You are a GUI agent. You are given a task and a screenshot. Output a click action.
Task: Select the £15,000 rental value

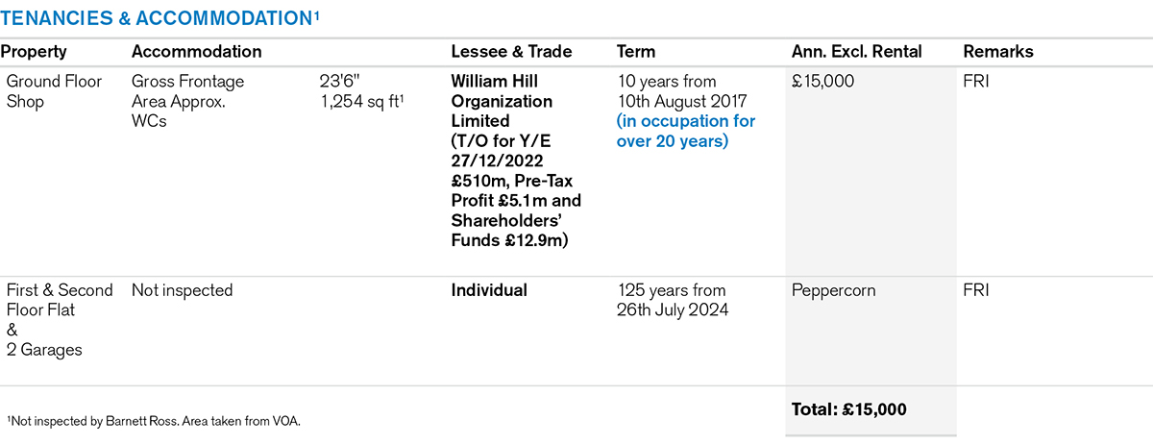point(822,82)
